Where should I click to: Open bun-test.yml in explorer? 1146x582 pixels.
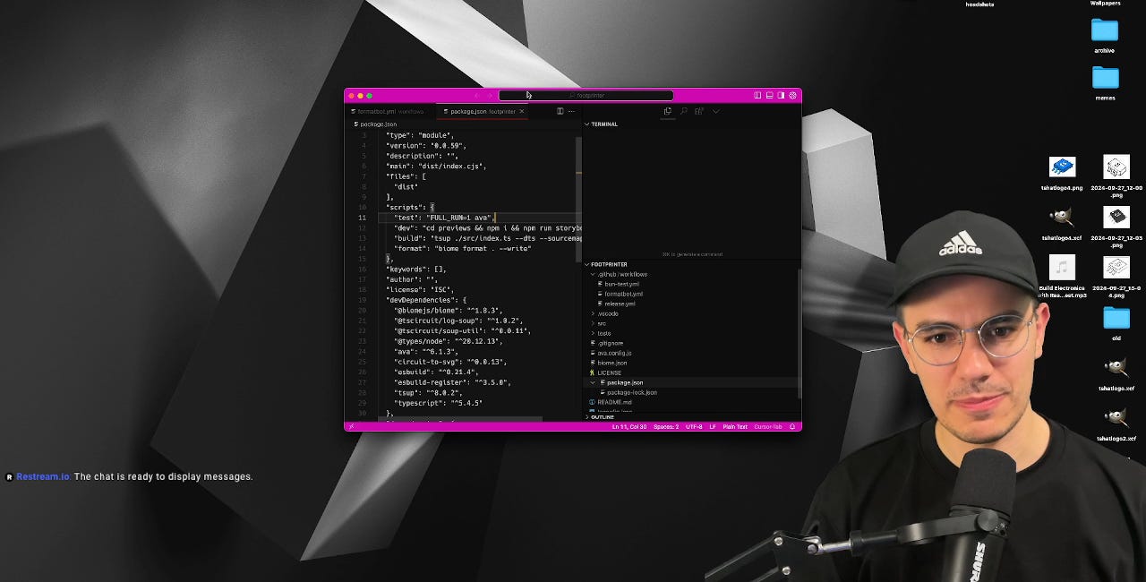click(x=620, y=284)
